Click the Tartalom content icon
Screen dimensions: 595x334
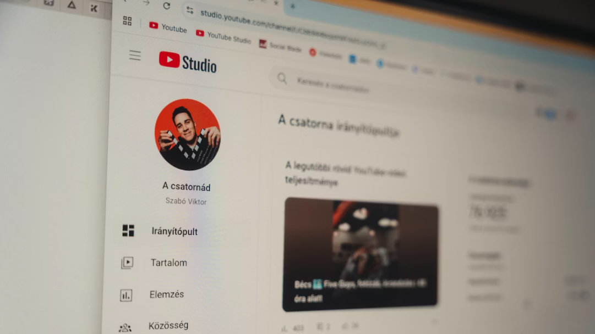pyautogui.click(x=127, y=263)
